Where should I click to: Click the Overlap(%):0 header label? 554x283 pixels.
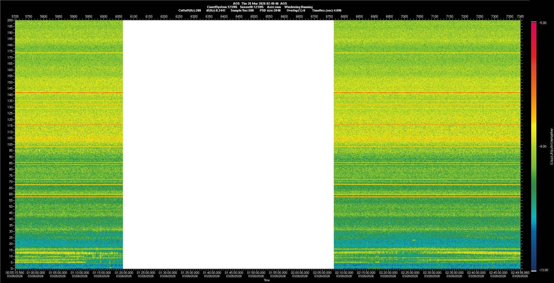[x=296, y=10]
